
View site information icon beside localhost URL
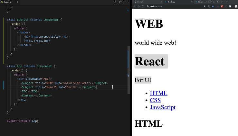click(x=148, y=6)
